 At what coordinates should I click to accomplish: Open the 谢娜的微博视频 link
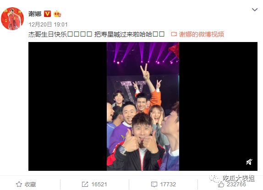click(202, 34)
